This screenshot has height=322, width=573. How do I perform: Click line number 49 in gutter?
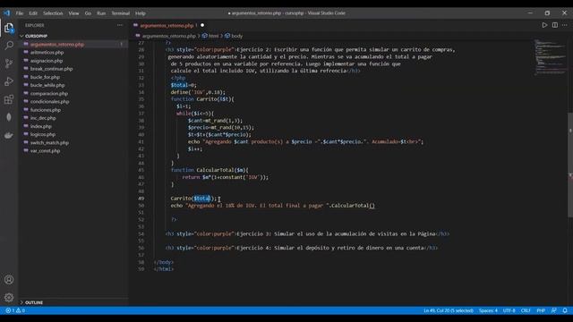point(141,199)
